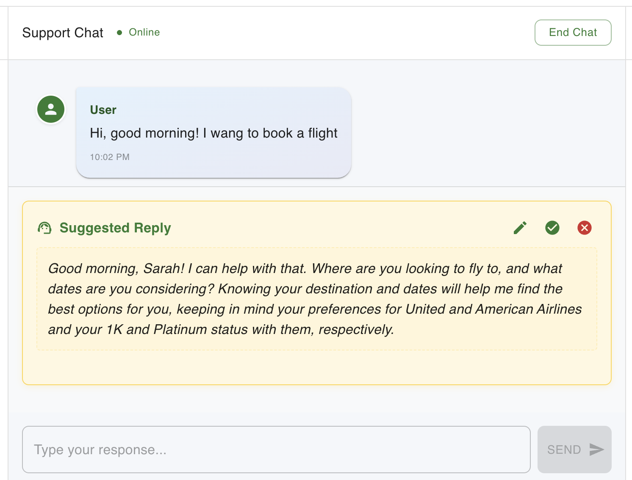Click the Support Chat title
This screenshot has width=632, height=480.
click(x=63, y=33)
